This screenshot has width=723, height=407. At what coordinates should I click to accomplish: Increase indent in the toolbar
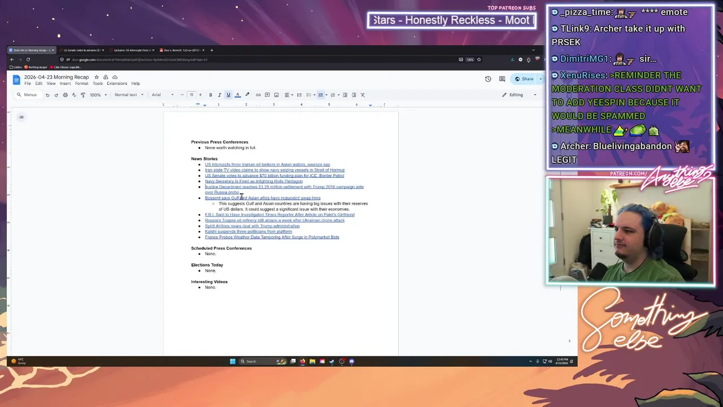point(354,95)
